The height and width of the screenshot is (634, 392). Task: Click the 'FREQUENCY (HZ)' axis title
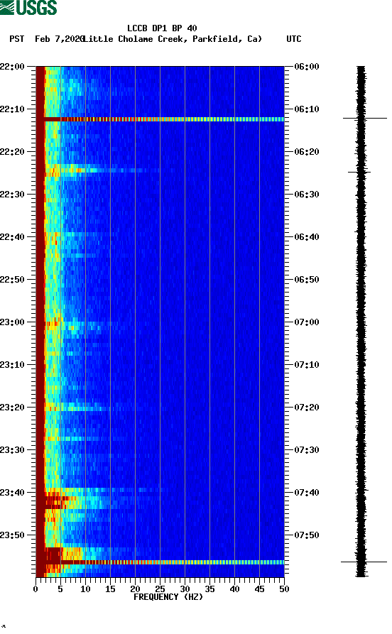click(x=168, y=597)
